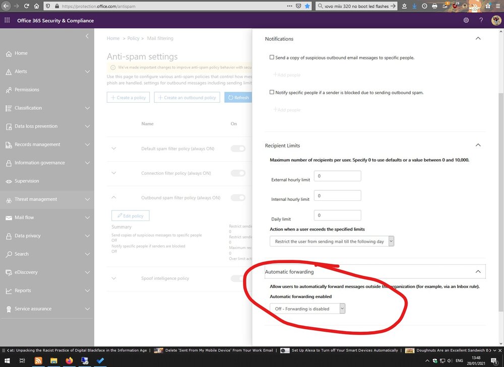This screenshot has height=367, width=504.
Task: Open the Firefox downloads arrow
Action: 414,6
